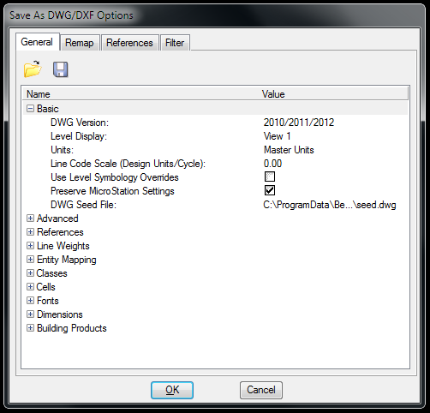The height and width of the screenshot is (413, 430).
Task: Expand the Classes section
Action: [30, 273]
